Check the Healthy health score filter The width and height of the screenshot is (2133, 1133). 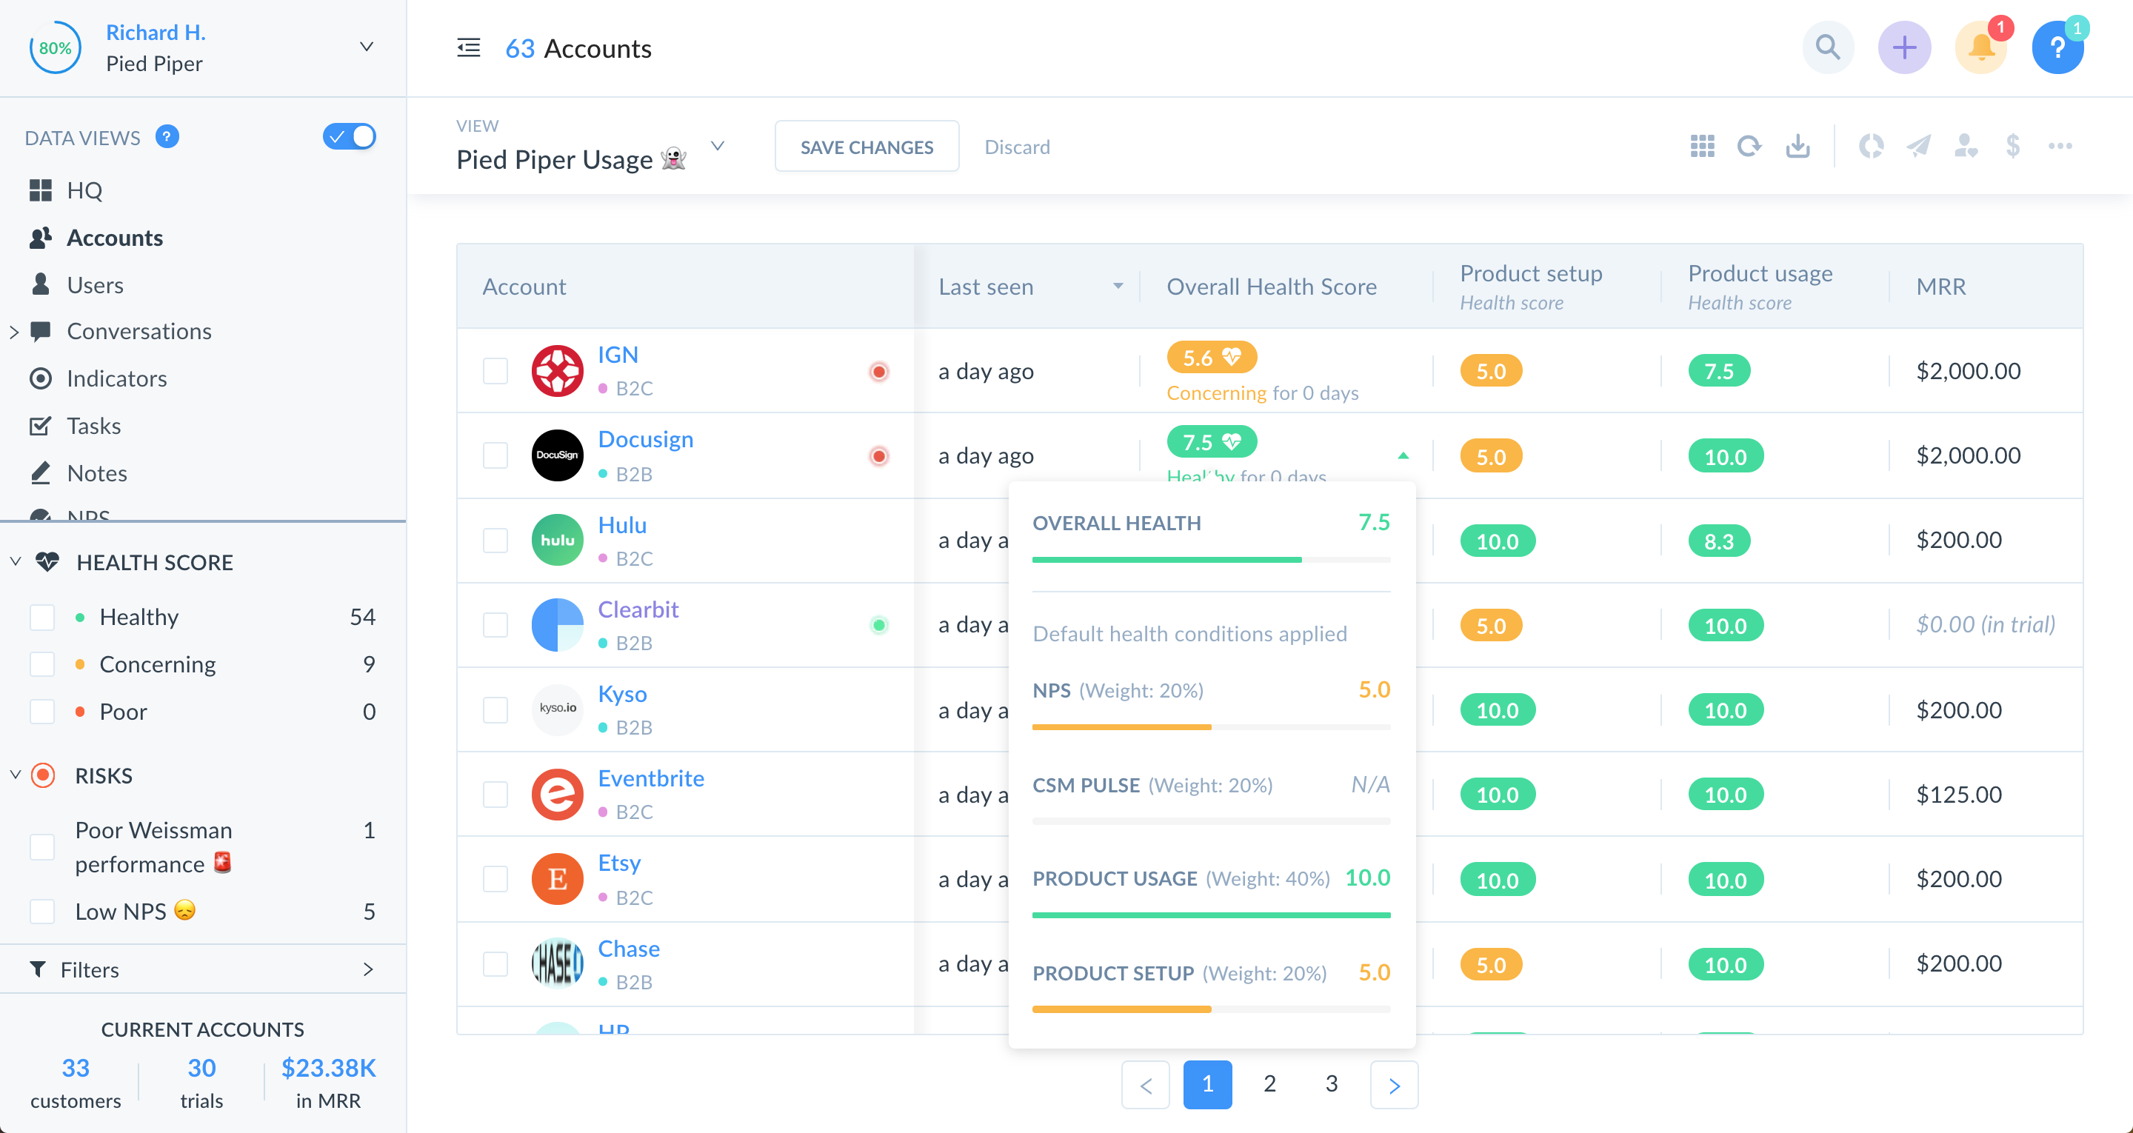coord(42,617)
